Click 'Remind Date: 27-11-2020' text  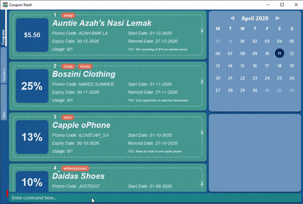tap(153, 92)
